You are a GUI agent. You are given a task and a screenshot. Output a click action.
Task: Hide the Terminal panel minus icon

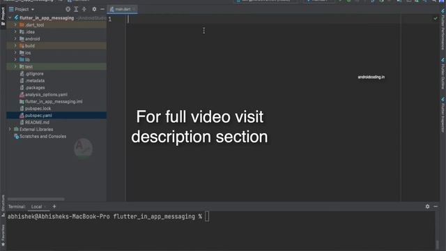[436, 206]
